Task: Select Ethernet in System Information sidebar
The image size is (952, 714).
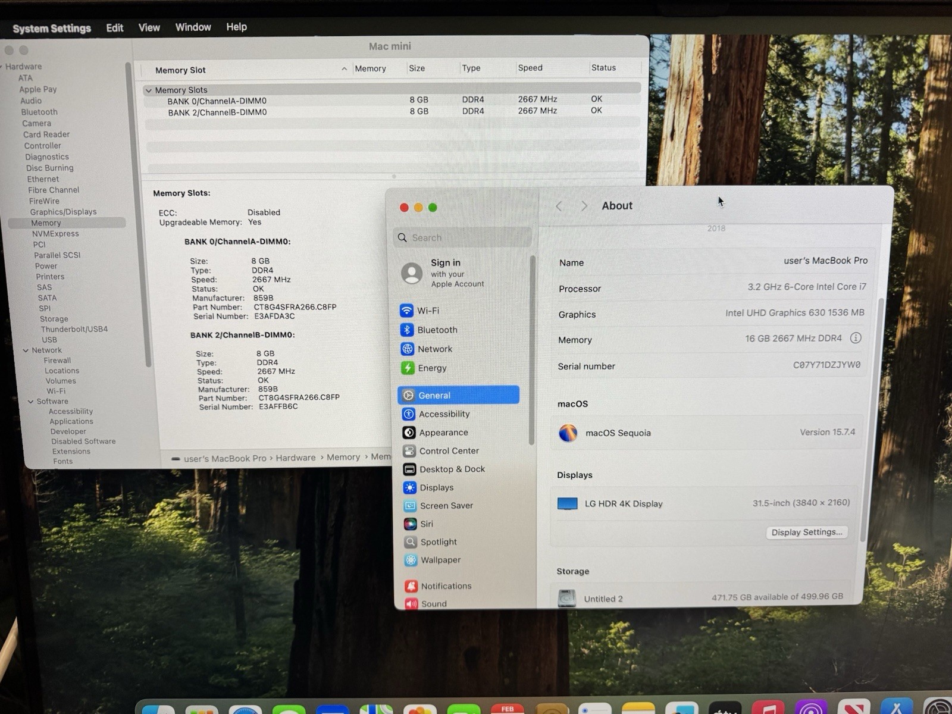Action: (43, 179)
